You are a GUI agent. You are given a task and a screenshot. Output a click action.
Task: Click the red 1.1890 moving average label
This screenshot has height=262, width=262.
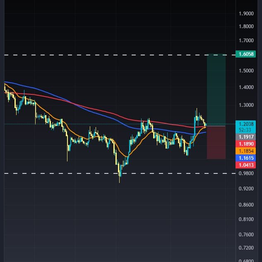[x=245, y=144]
